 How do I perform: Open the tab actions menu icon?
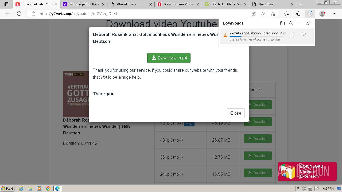point(6,4)
